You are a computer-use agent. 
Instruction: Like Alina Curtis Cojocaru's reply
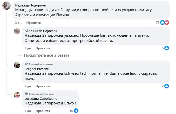click(x=43, y=48)
